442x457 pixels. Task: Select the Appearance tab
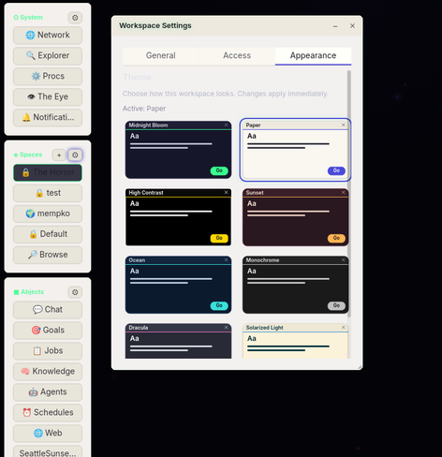313,56
